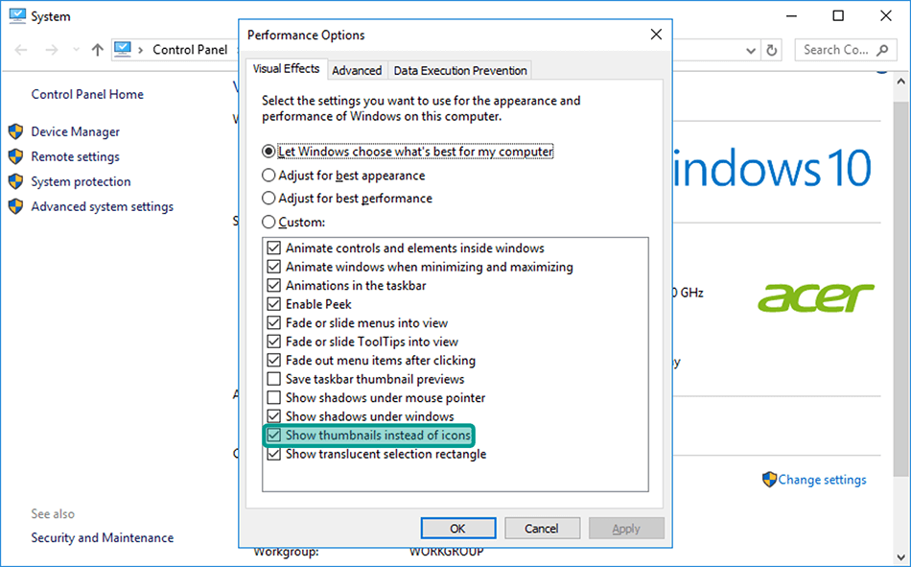Go forward with the forward arrow
Image resolution: width=911 pixels, height=567 pixels.
tap(52, 50)
